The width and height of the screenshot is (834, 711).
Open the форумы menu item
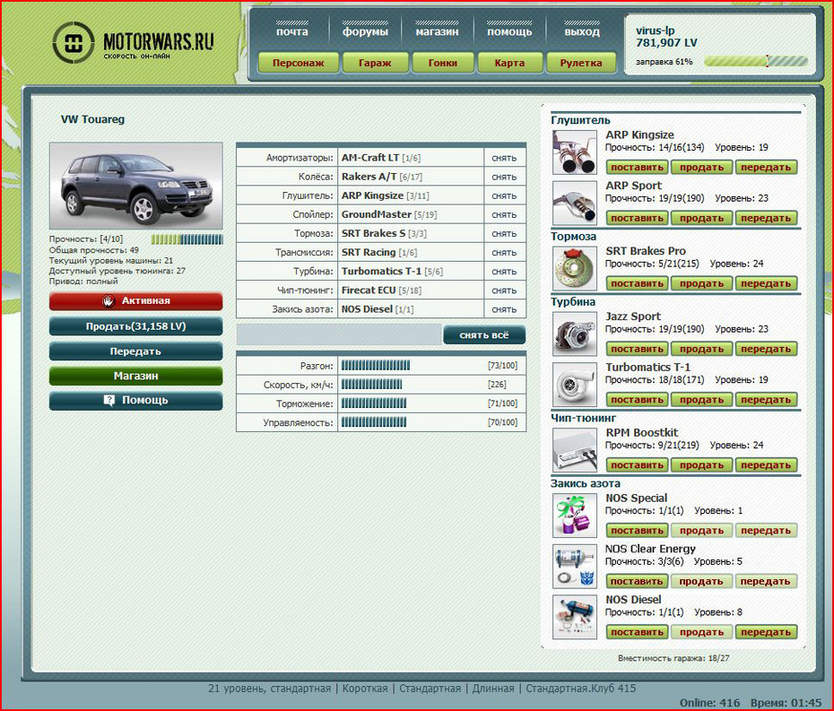(x=365, y=30)
